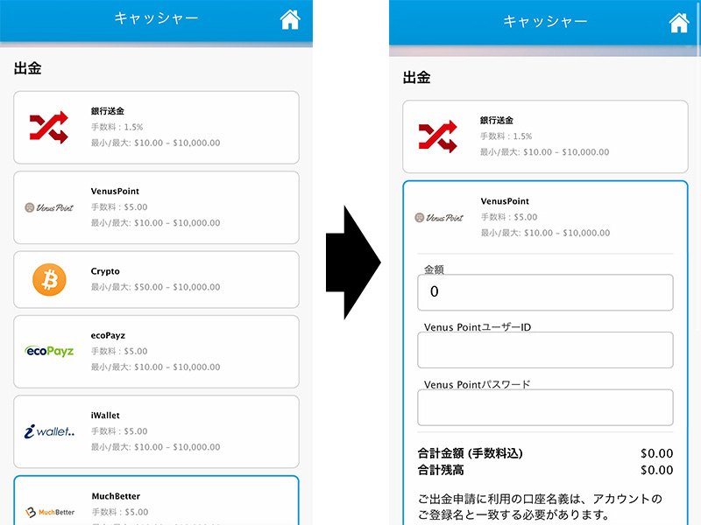This screenshot has width=701, height=525.
Task: Click the ご出金申請に利用の口座名義 notice text
Action: pos(540,507)
